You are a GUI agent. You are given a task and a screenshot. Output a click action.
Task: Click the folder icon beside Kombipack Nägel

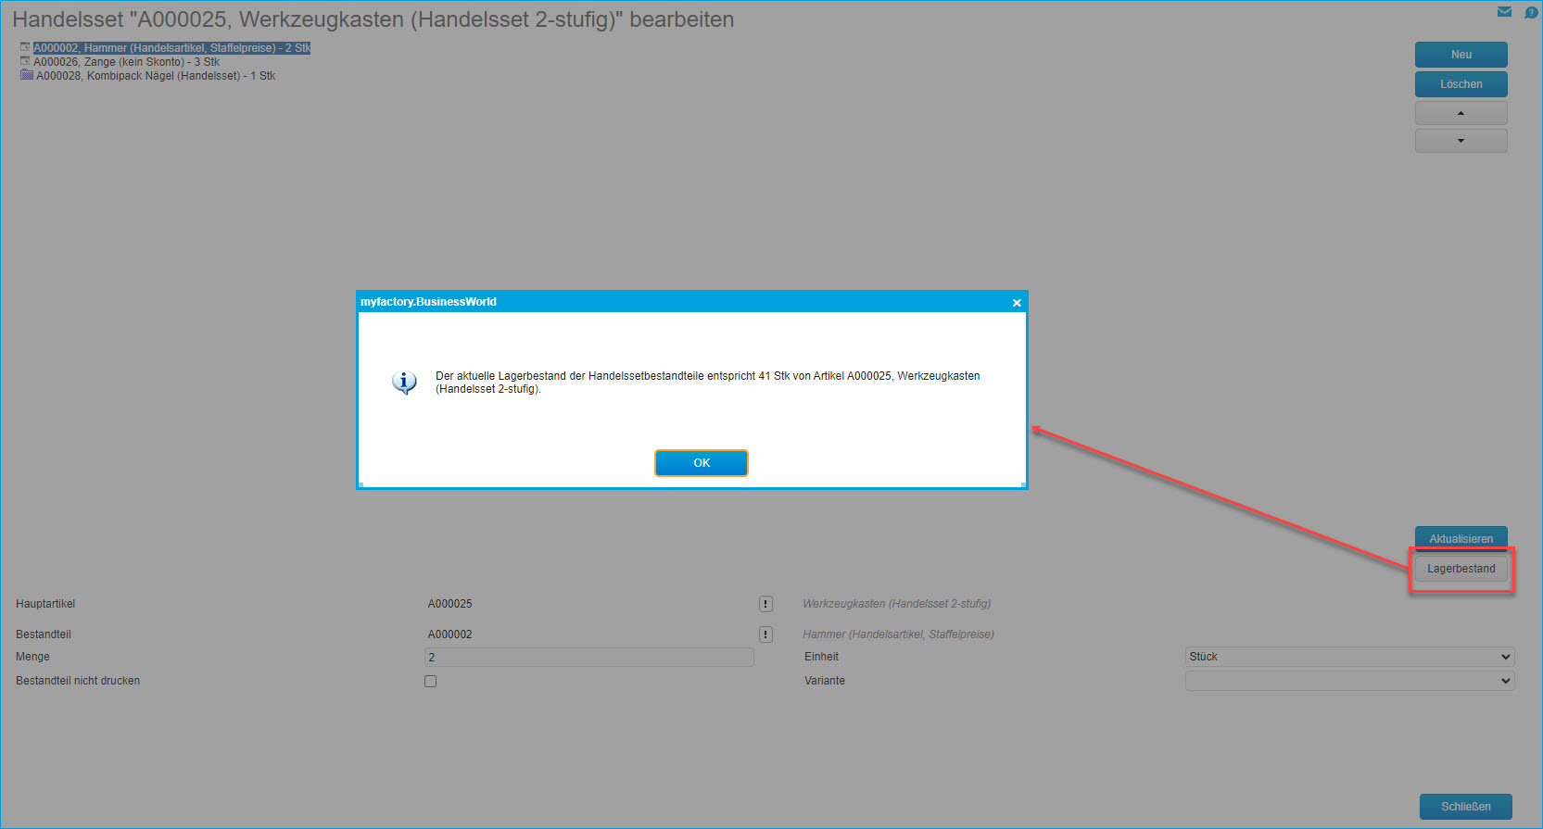(27, 75)
